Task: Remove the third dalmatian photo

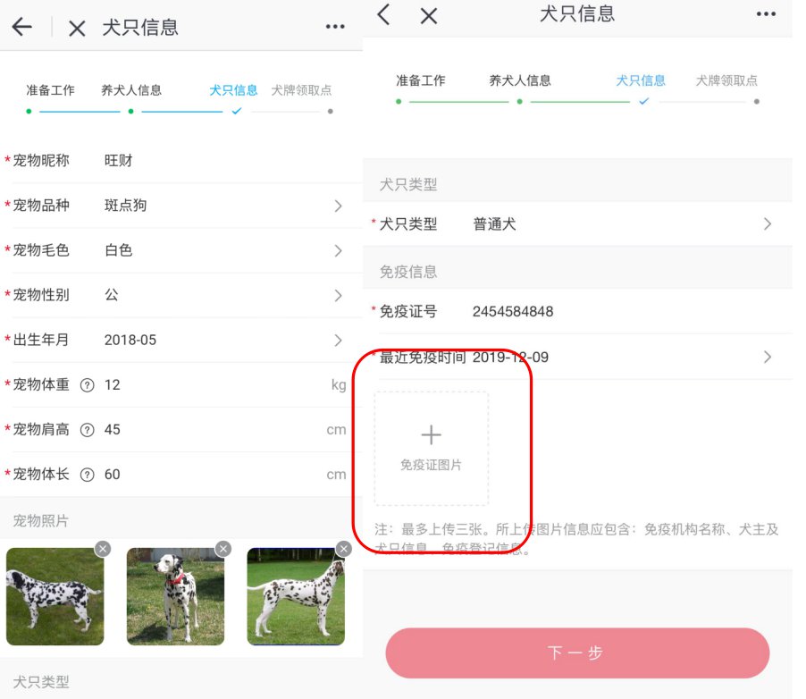Action: tap(343, 549)
